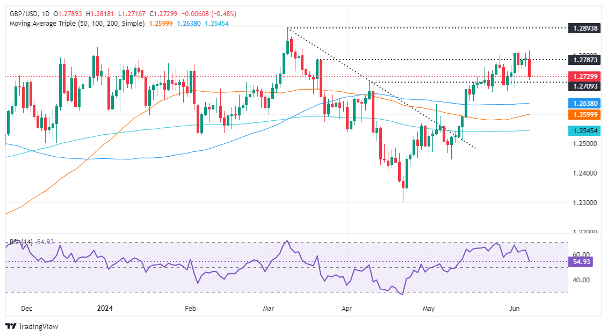Click the GBP/USD symbol title

23,13
